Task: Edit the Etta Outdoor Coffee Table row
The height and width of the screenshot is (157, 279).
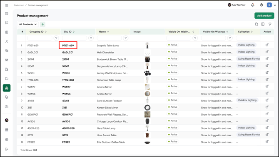Action: tap(267, 141)
